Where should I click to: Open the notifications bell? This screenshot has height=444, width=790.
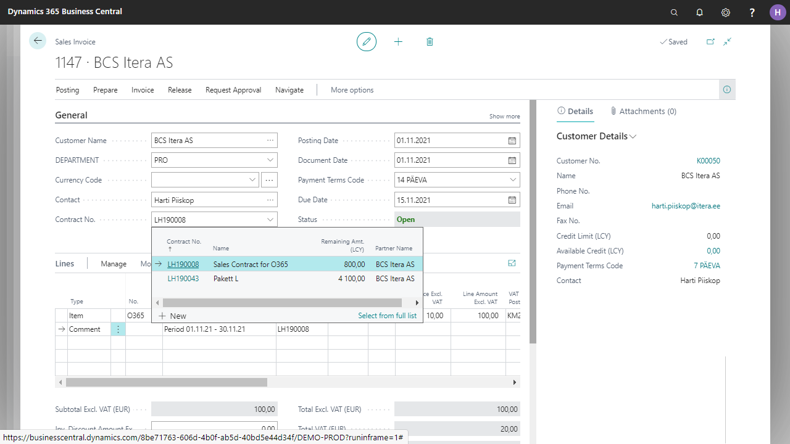[700, 12]
